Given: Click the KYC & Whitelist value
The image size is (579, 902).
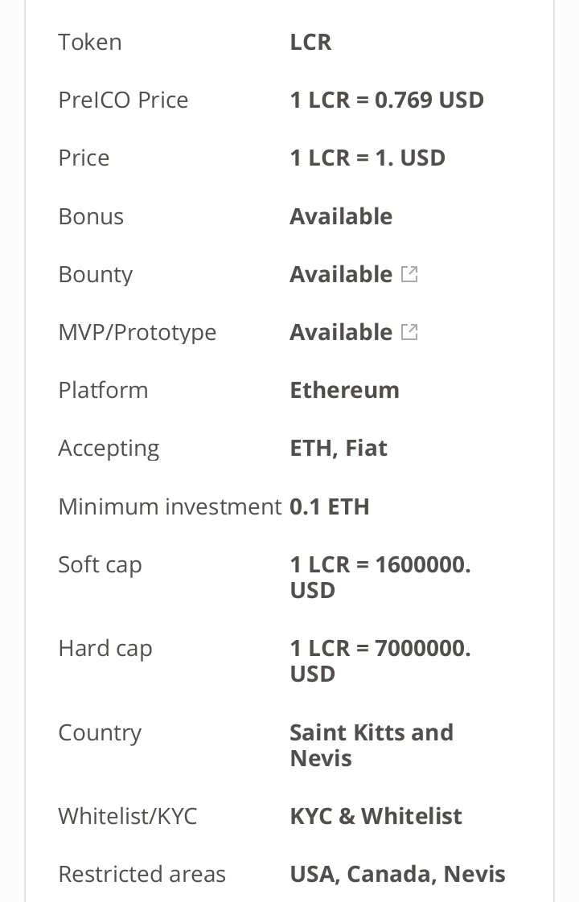Looking at the screenshot, I should 376,816.
